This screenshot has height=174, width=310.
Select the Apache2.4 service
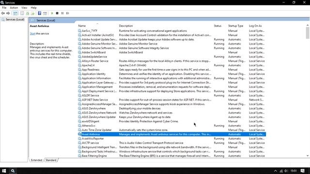(172, 65)
